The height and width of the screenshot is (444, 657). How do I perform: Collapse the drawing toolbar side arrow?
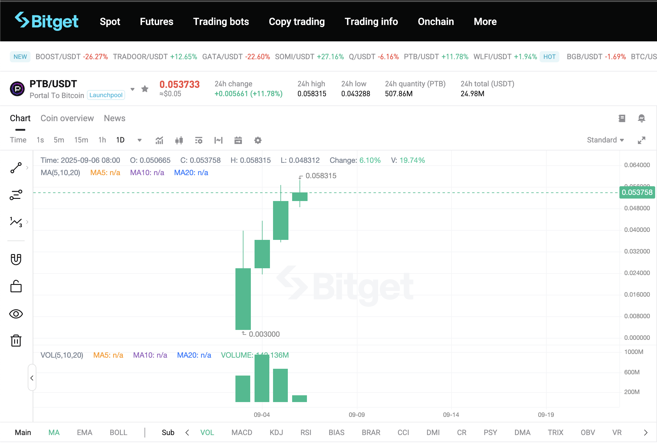(32, 378)
